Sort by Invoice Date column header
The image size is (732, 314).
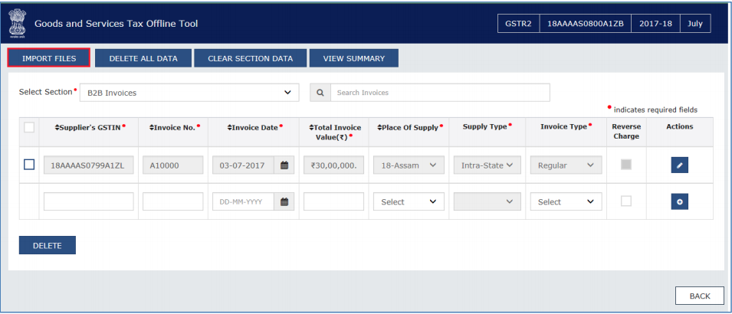254,127
